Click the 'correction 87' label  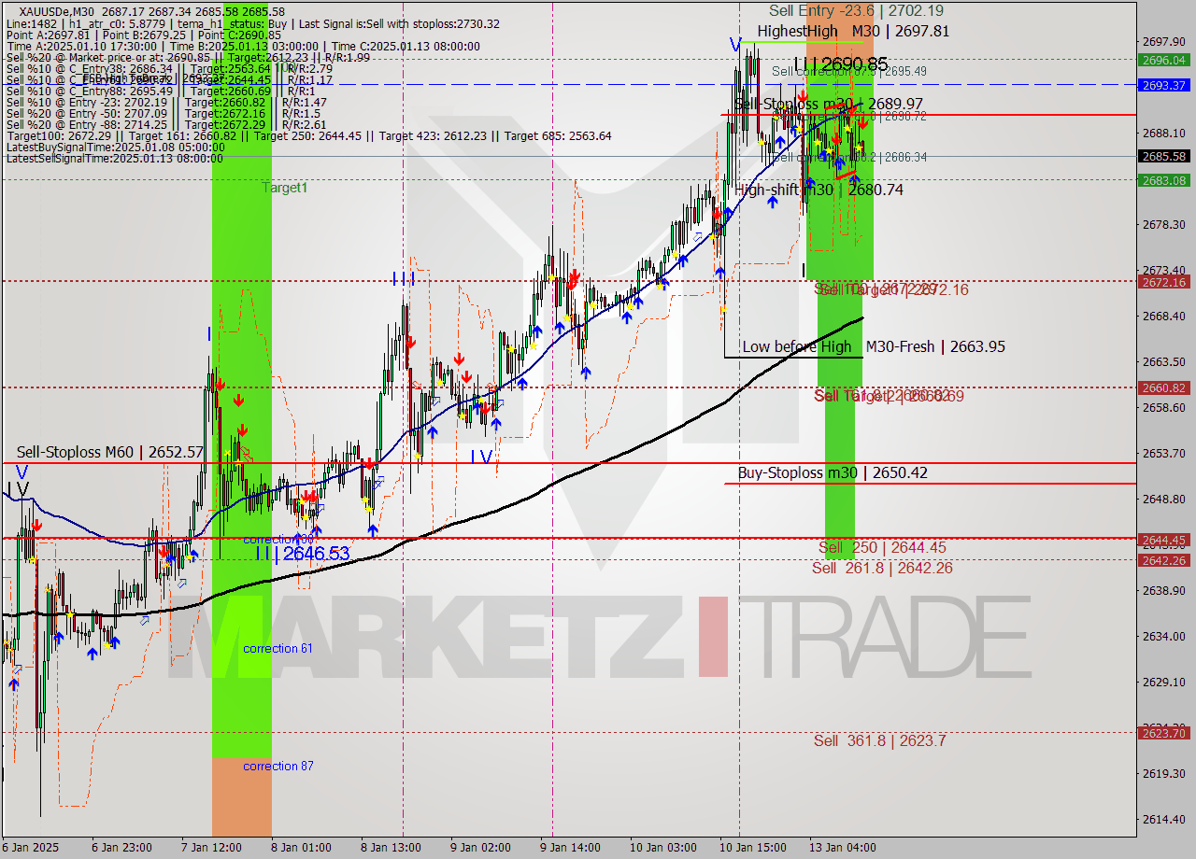point(278,766)
